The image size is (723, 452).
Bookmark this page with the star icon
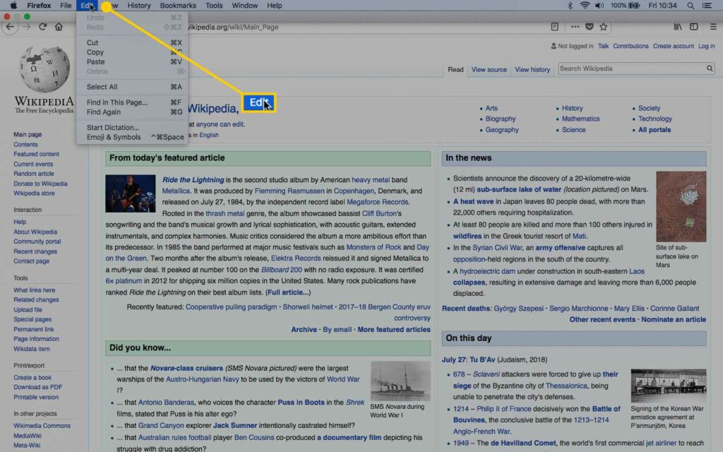pos(604,27)
